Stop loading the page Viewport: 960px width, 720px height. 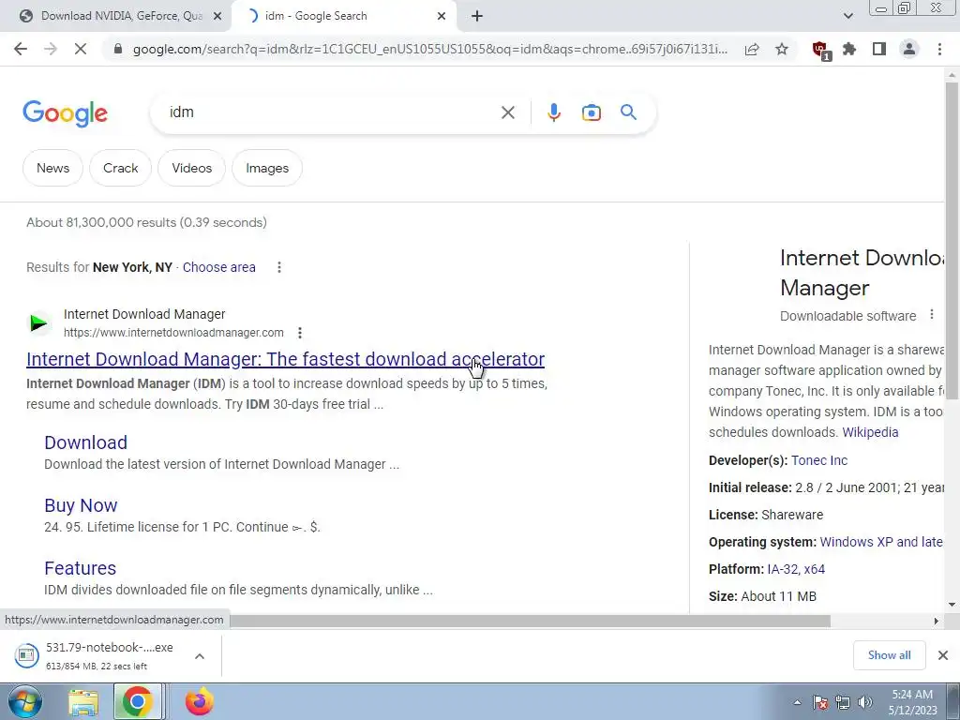[81, 49]
